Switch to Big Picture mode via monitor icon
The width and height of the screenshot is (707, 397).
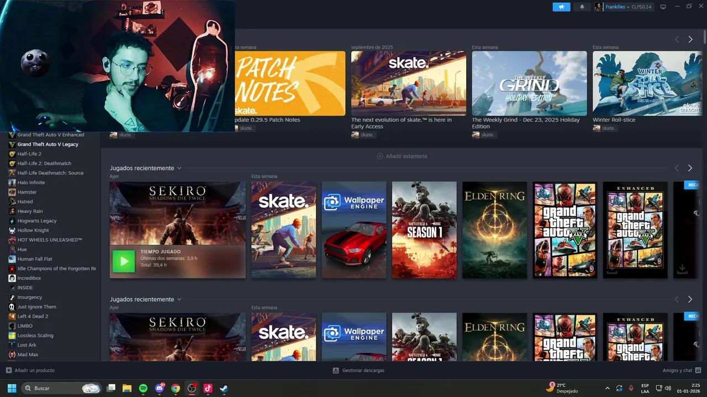(x=663, y=7)
